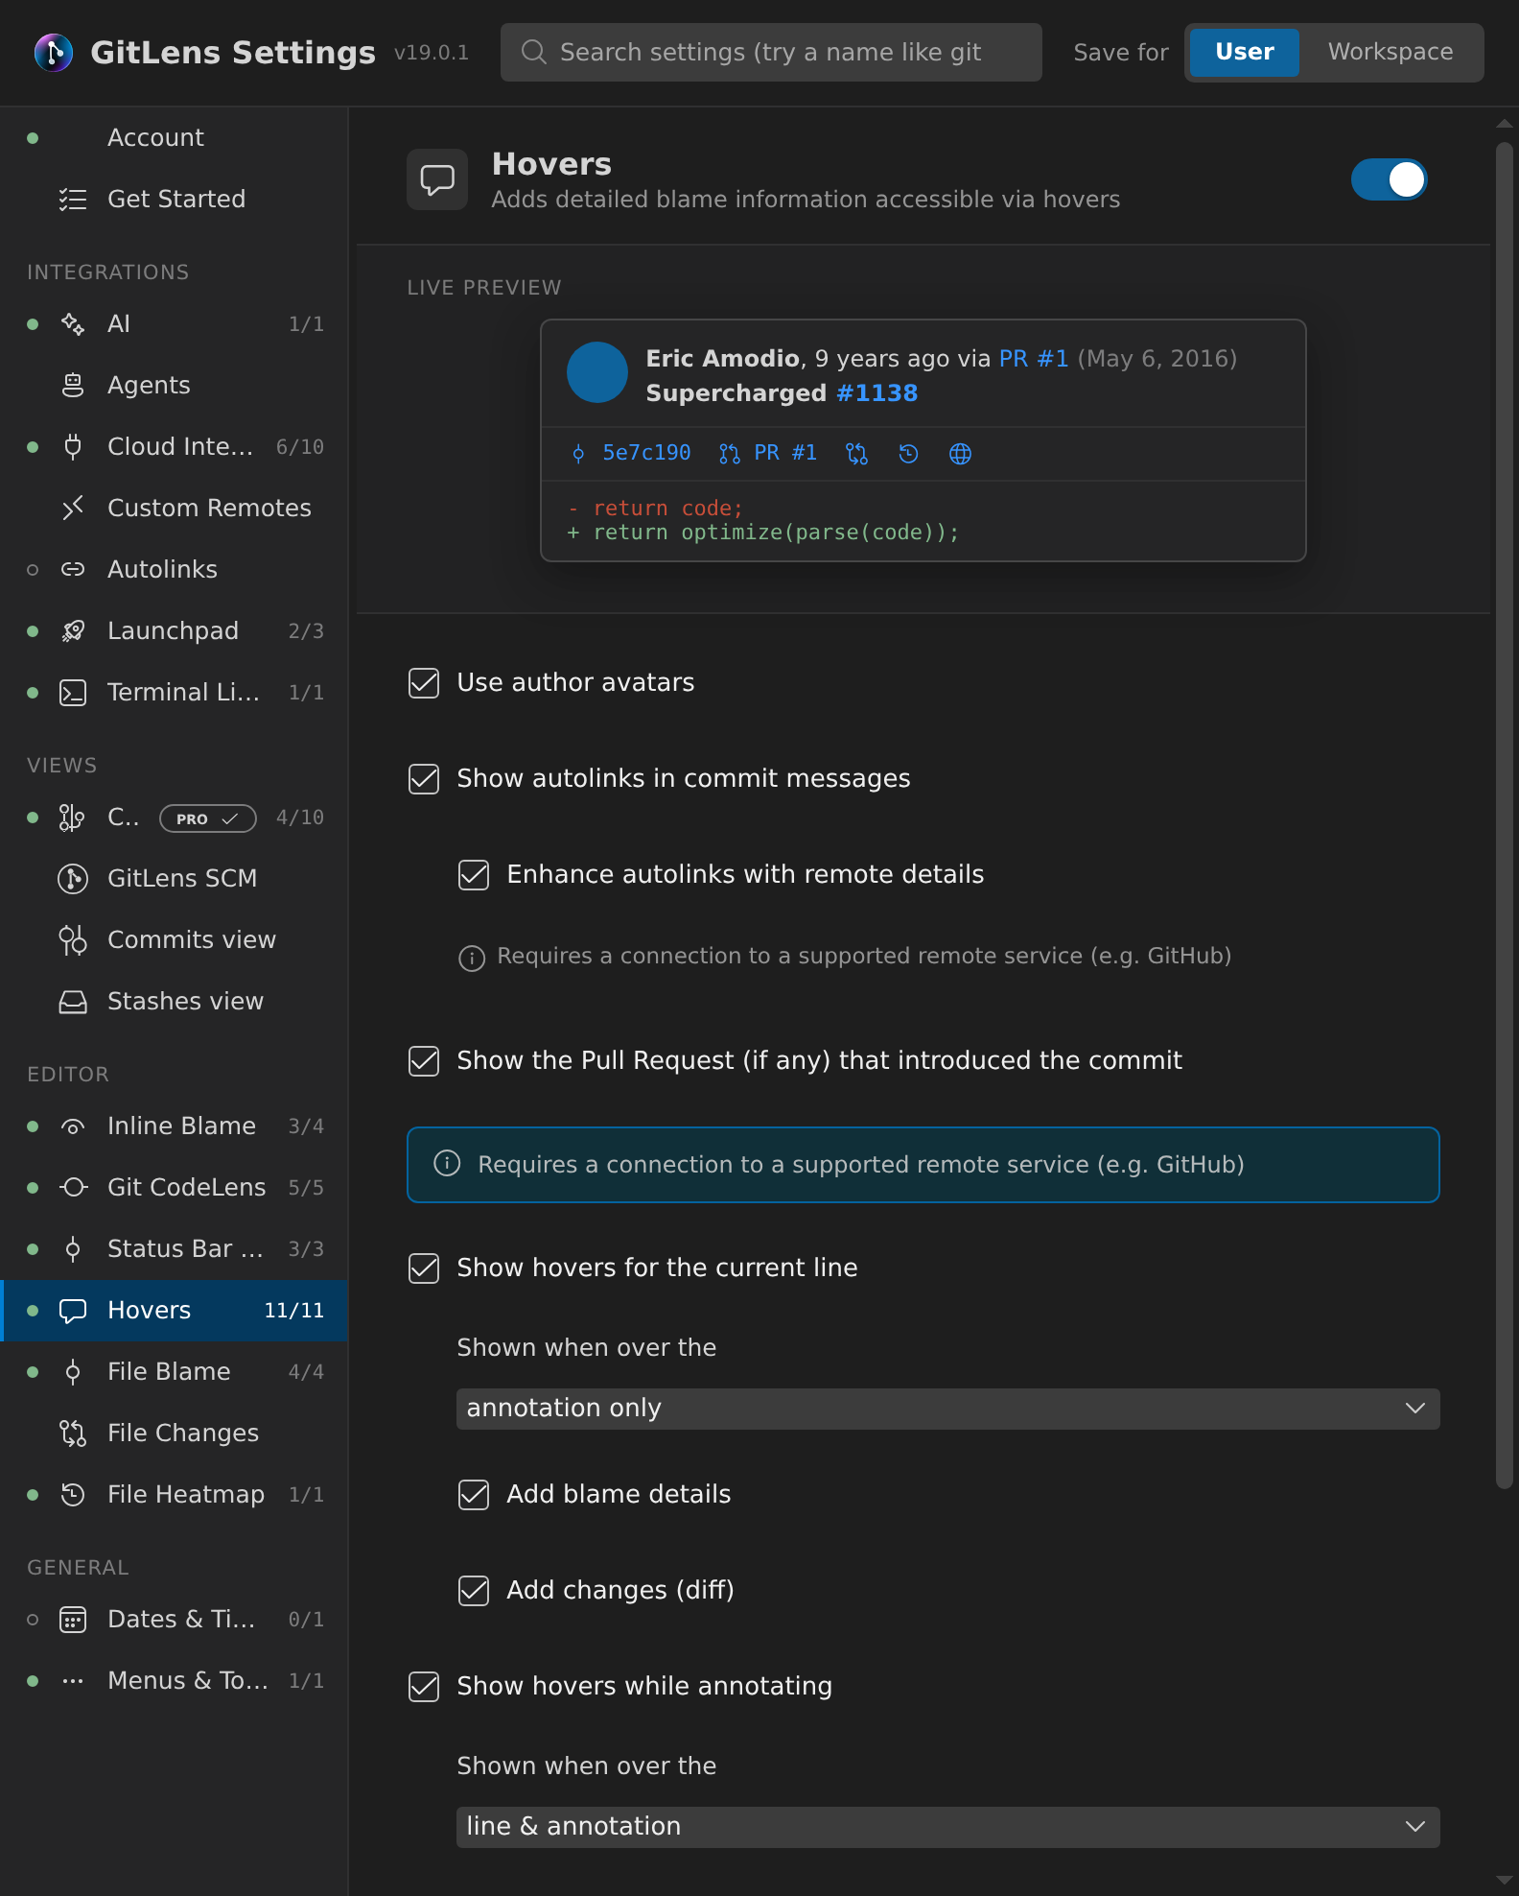Open File Heatmap settings
Screen dimensions: 1519x1896
pyautogui.click(x=175, y=1494)
